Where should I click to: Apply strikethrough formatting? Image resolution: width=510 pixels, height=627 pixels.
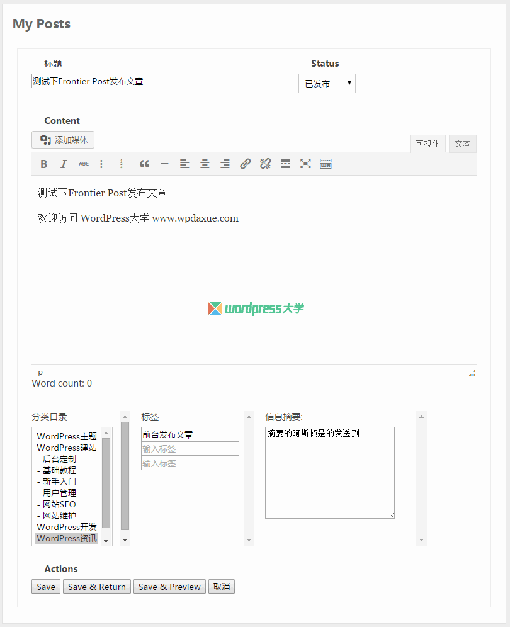point(84,164)
